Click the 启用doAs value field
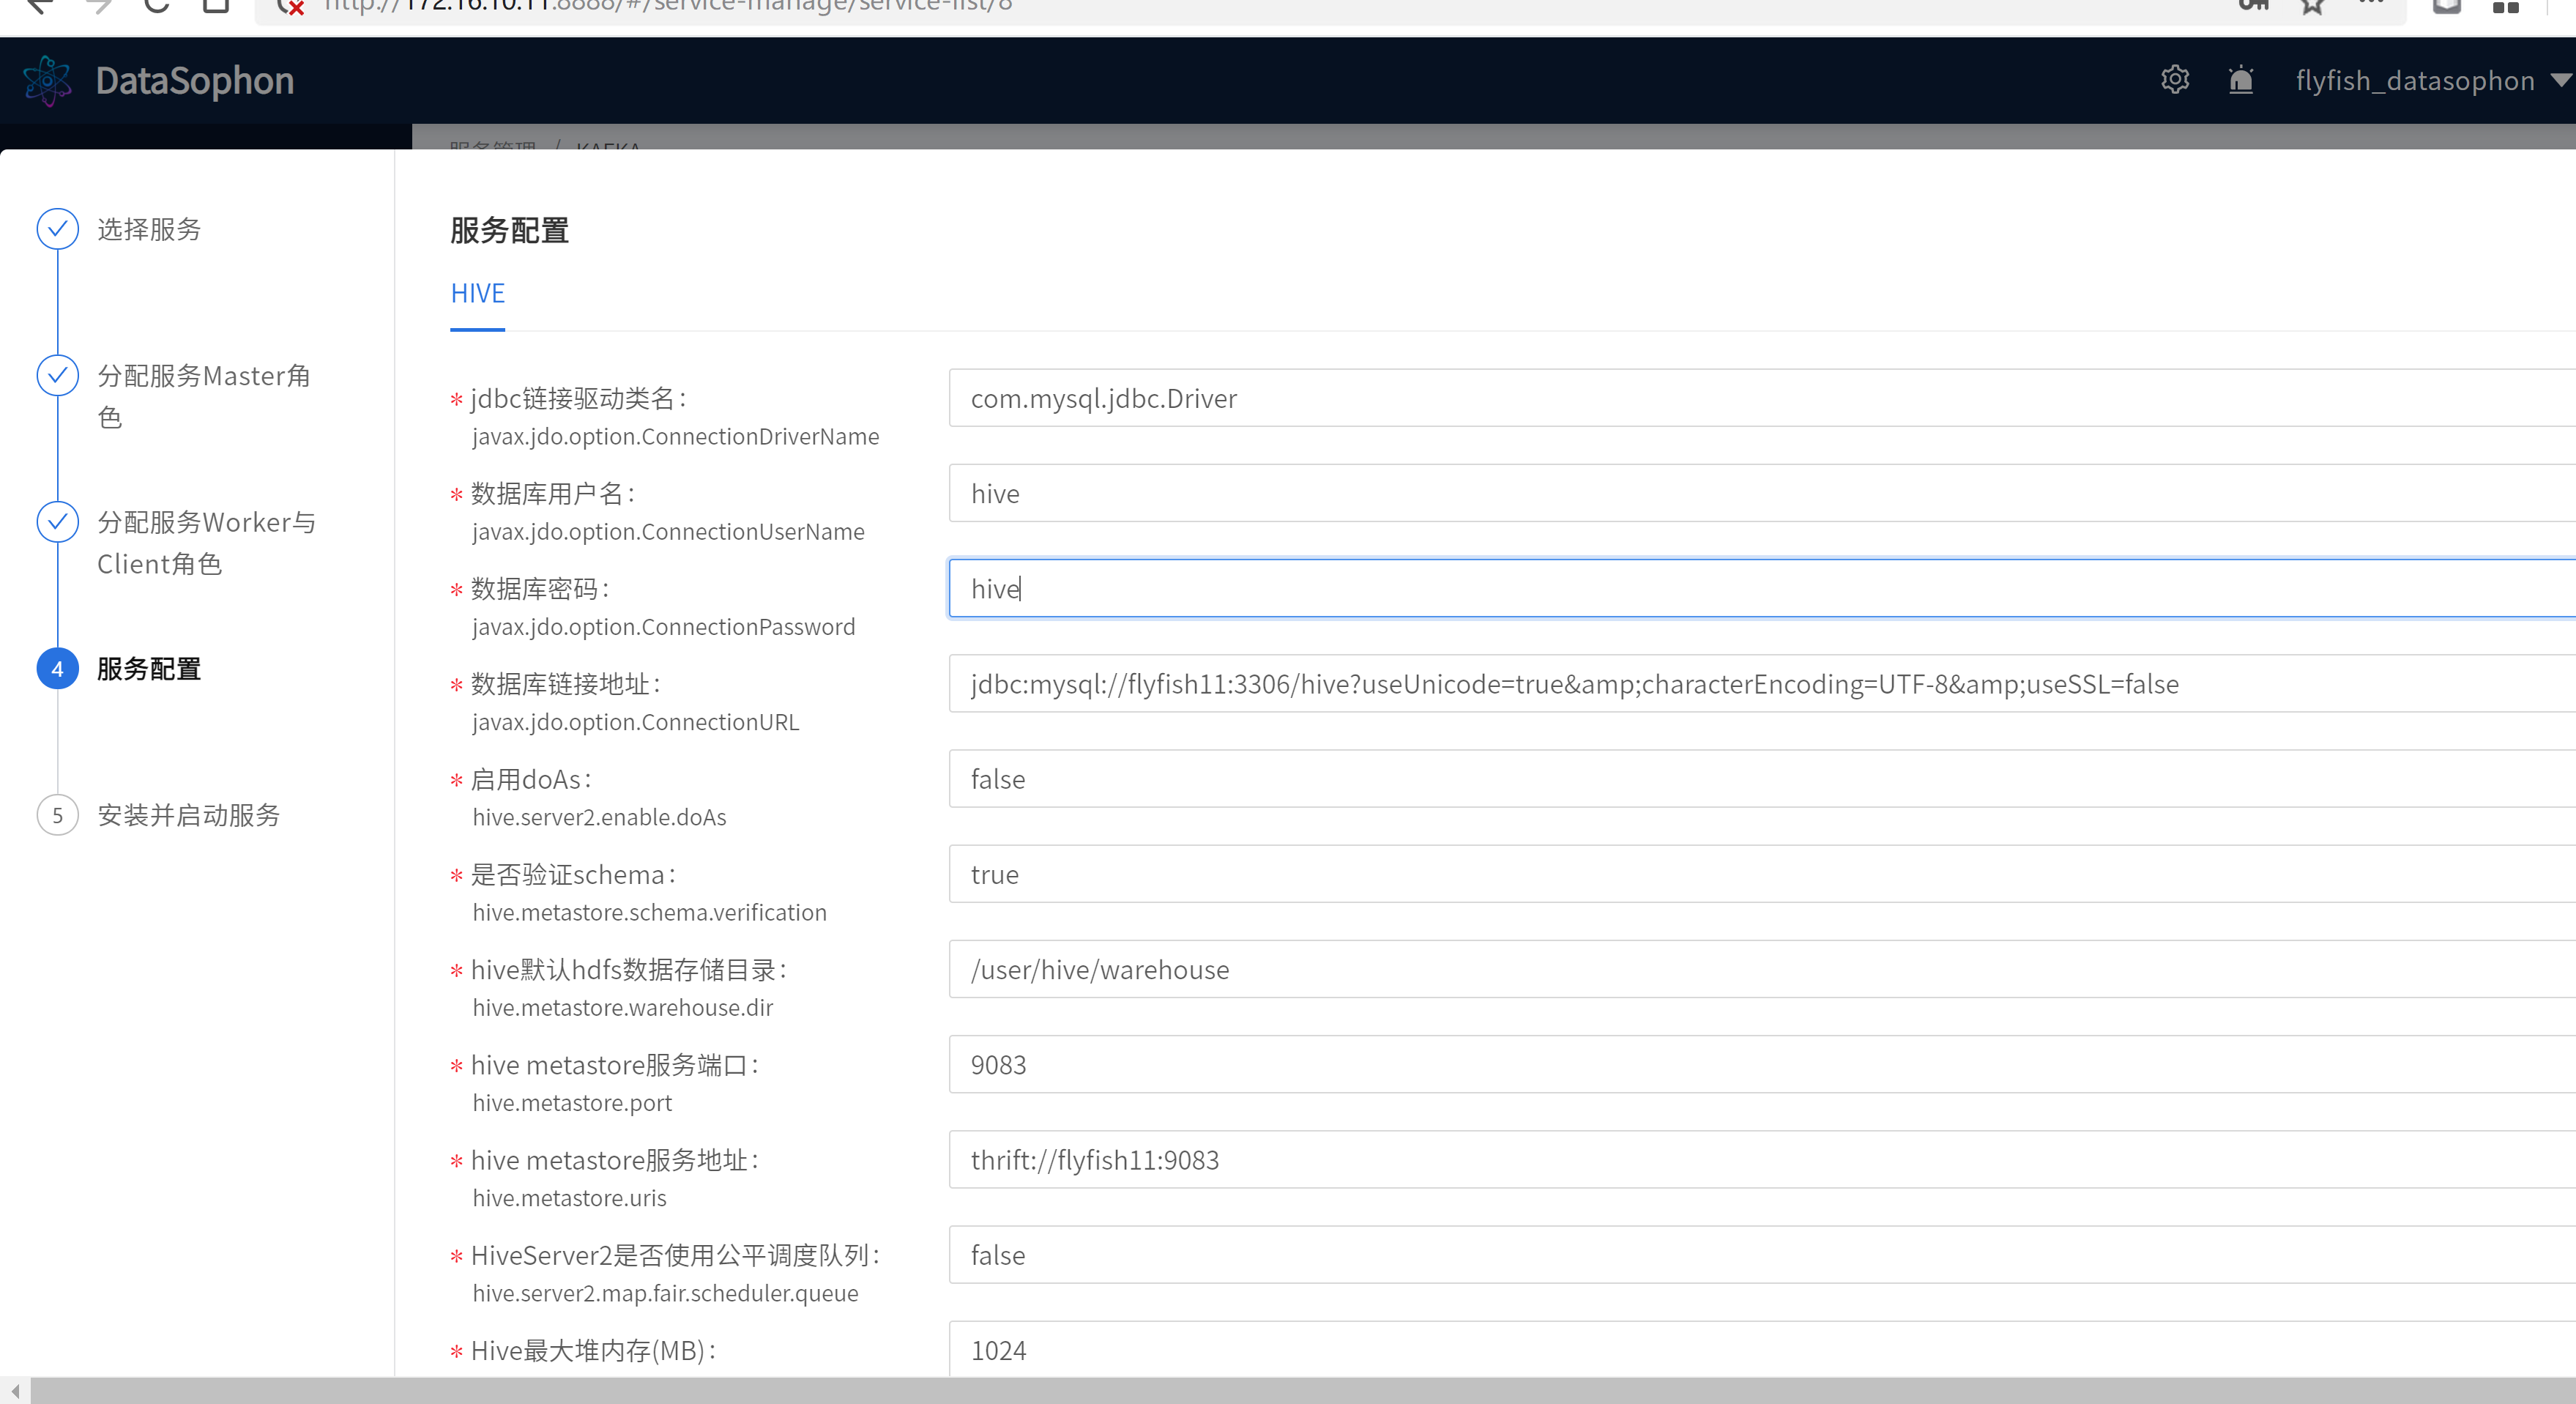 coord(1762,779)
